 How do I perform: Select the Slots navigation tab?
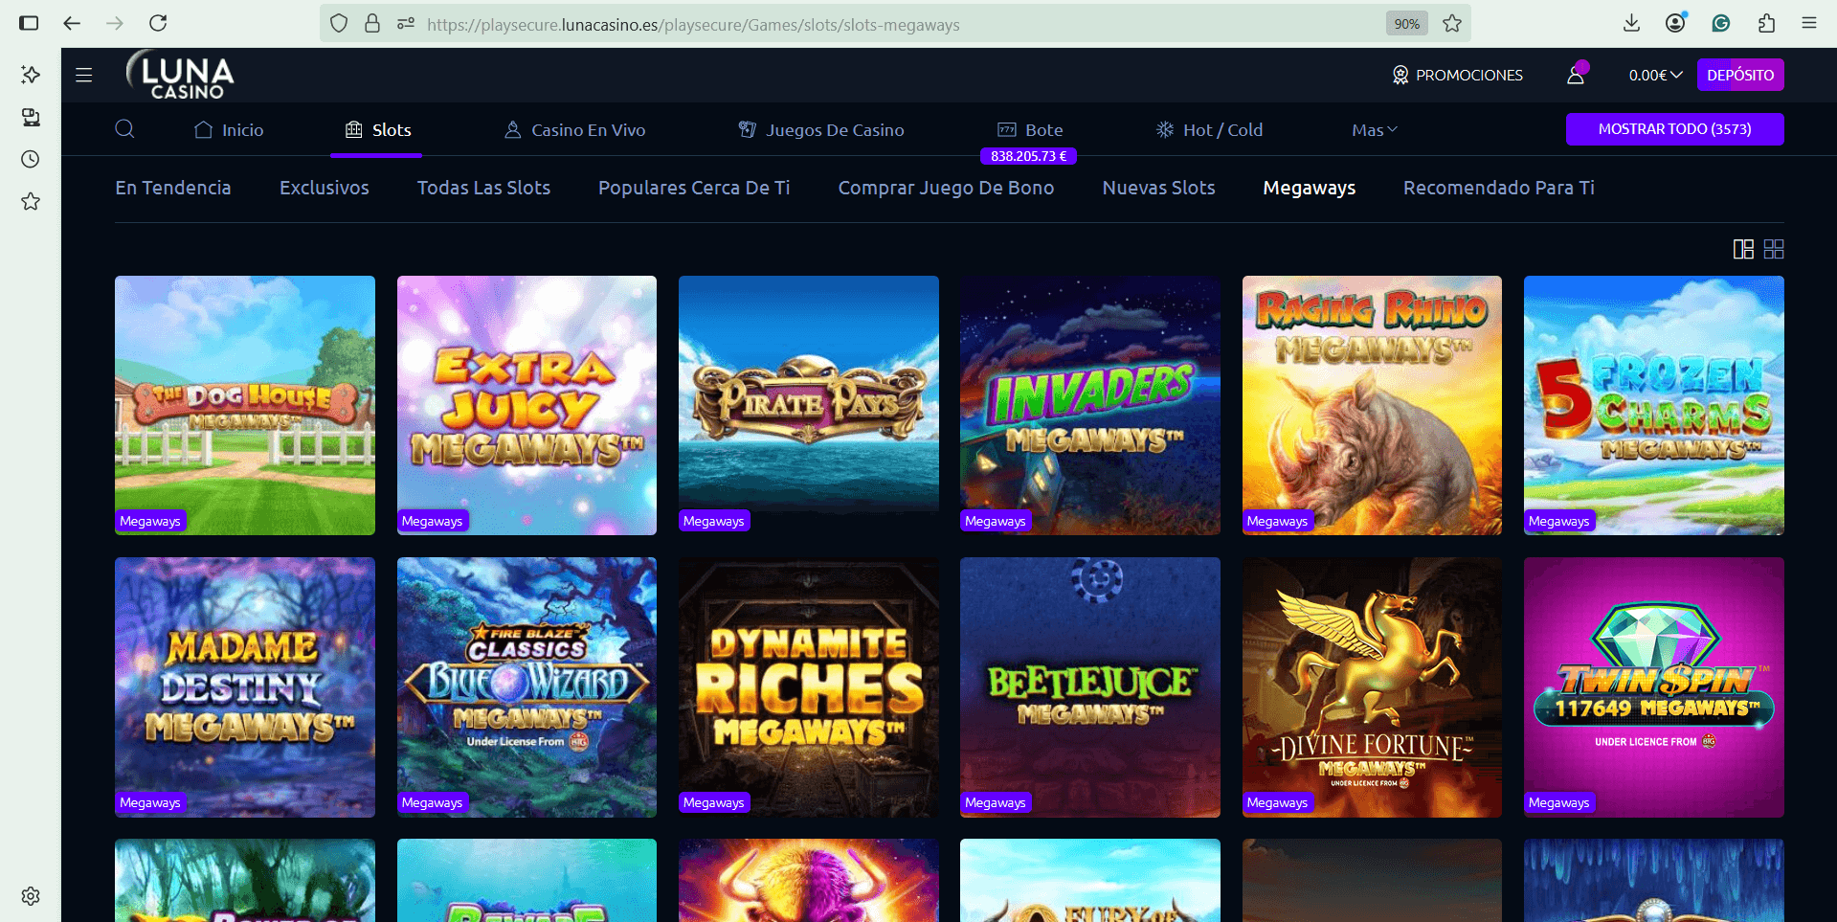377,130
